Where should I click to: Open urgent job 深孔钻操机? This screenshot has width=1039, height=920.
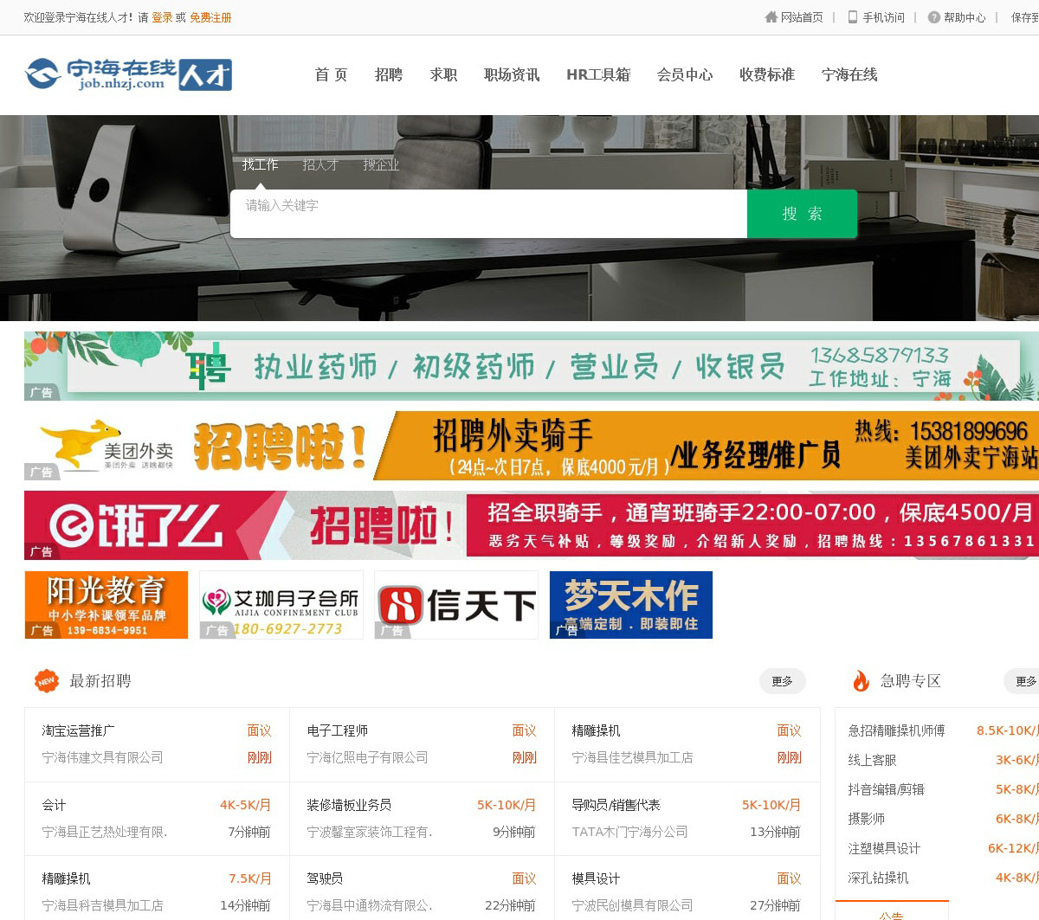(878, 878)
